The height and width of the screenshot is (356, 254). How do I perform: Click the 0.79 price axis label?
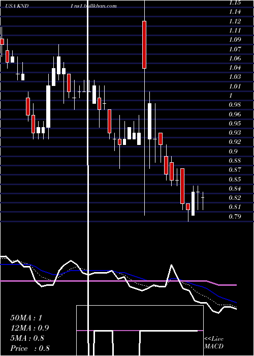pyautogui.click(x=235, y=216)
